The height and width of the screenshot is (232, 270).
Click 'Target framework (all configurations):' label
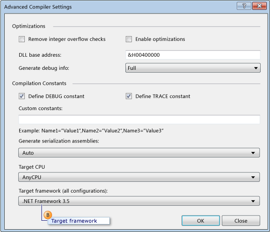(63, 191)
